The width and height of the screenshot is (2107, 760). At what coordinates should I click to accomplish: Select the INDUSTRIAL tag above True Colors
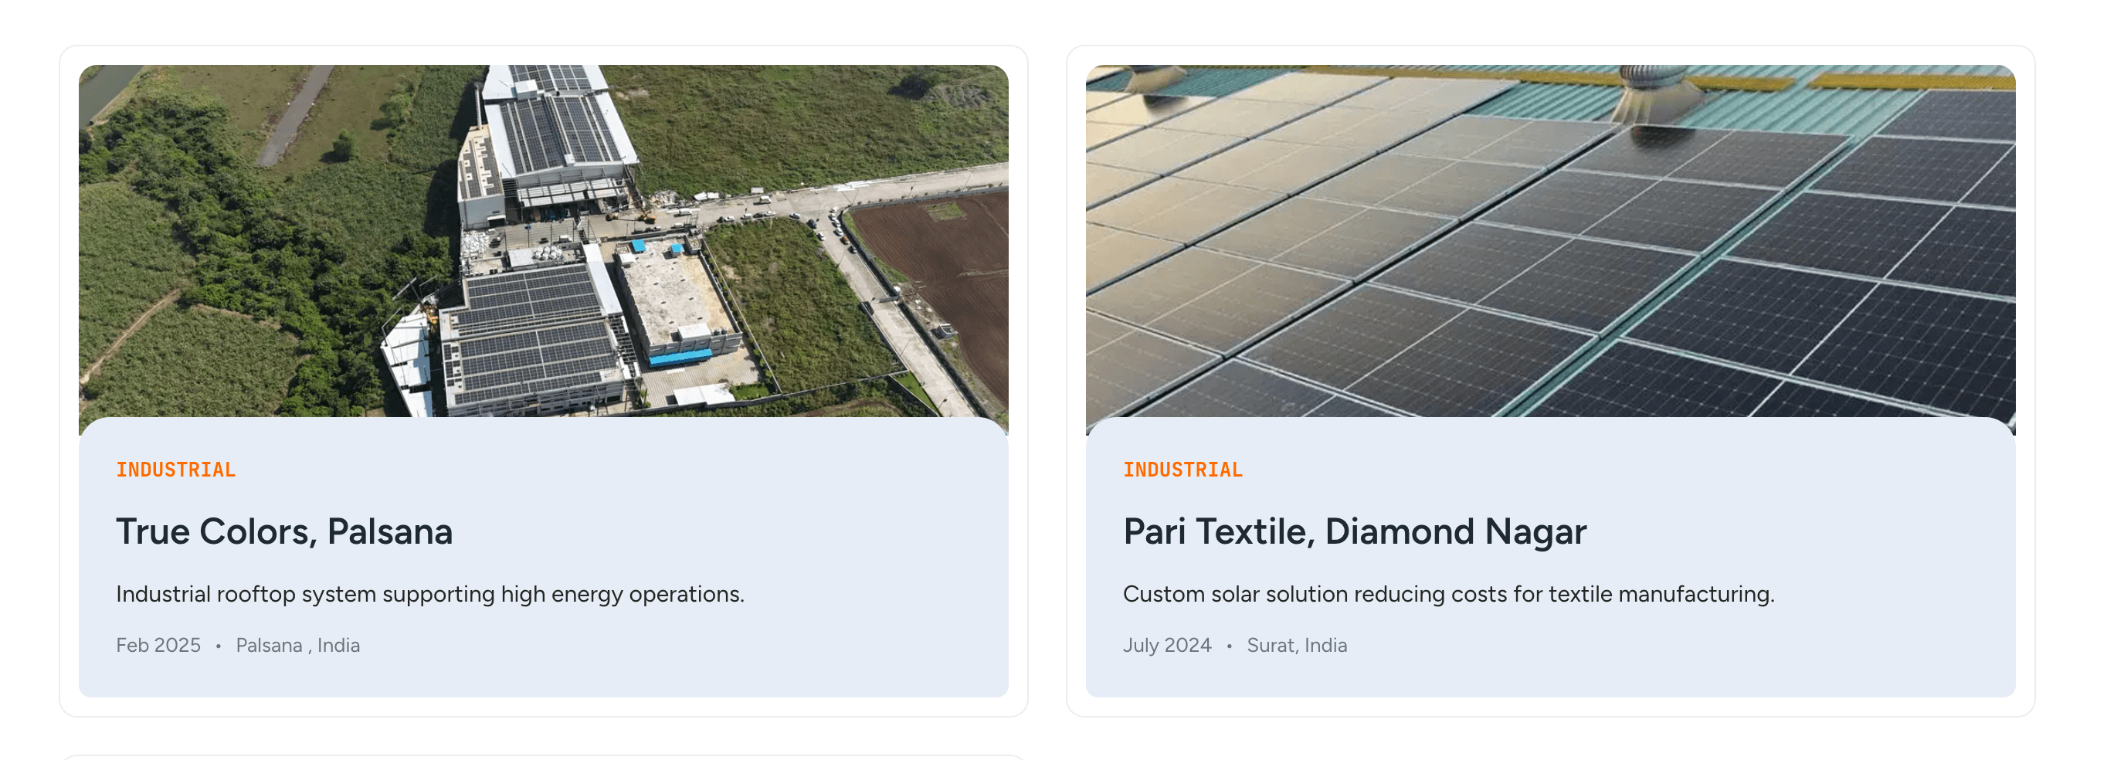pos(176,470)
